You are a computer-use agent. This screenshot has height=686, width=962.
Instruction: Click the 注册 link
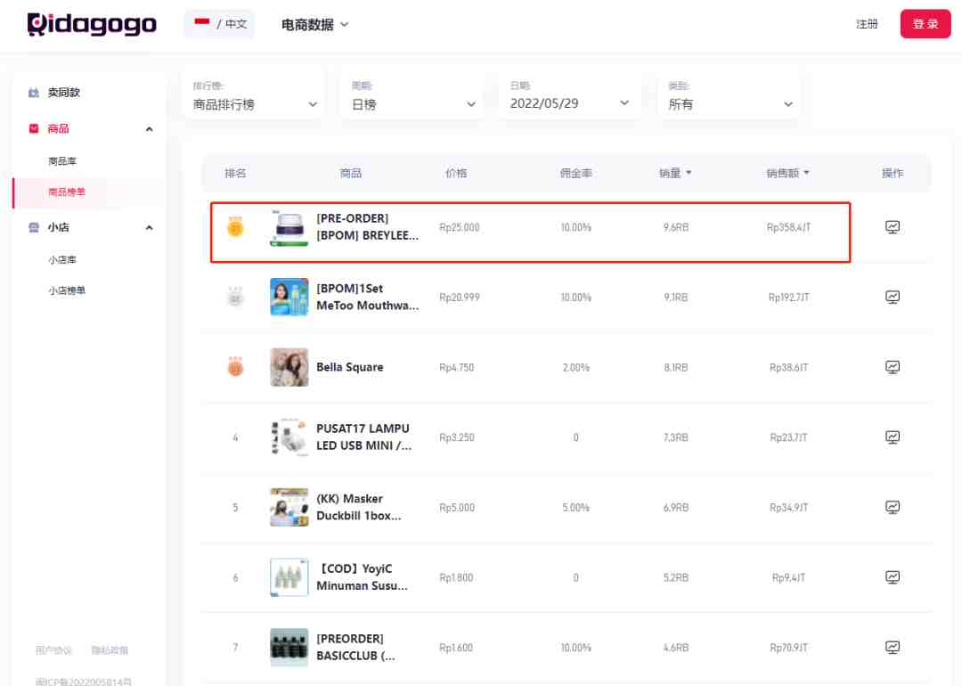[x=867, y=24]
